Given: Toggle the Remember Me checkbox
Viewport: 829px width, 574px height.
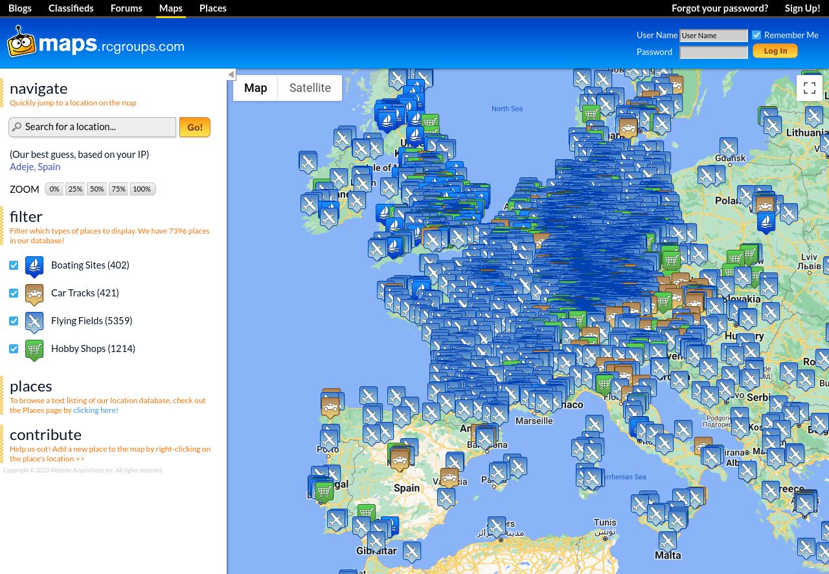Looking at the screenshot, I should [x=756, y=35].
